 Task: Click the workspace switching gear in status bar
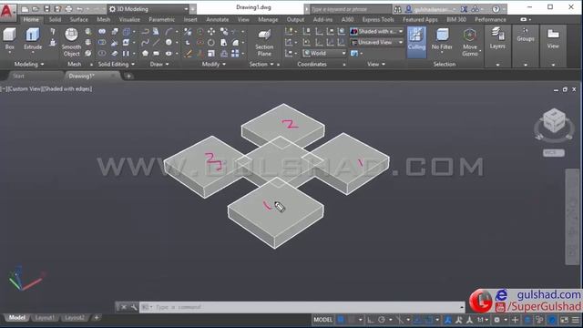pyautogui.click(x=497, y=320)
